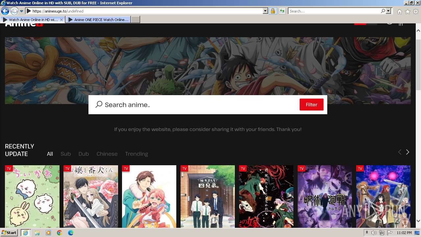421x237 pixels.
Task: Click the browser Search box
Action: pyautogui.click(x=334, y=11)
